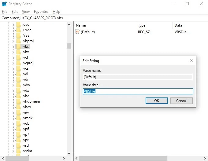Expand the .vbs key
Screen dimensions: 208x161
tap(13, 47)
